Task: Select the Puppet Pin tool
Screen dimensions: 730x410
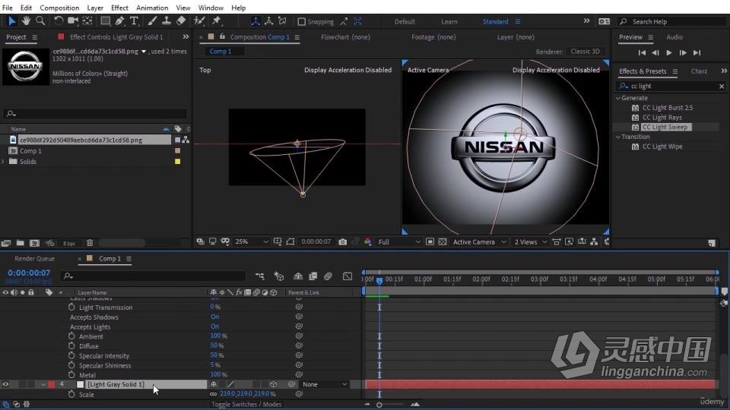Action: pyautogui.click(x=216, y=21)
